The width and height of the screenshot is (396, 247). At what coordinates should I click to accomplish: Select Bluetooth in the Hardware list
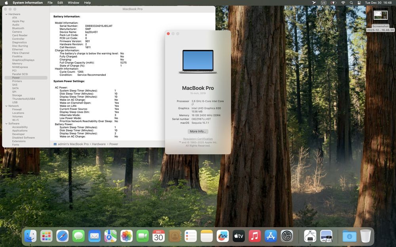pos(18,28)
